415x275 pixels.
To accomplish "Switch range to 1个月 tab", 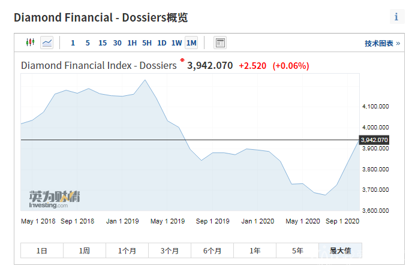I will click(127, 251).
